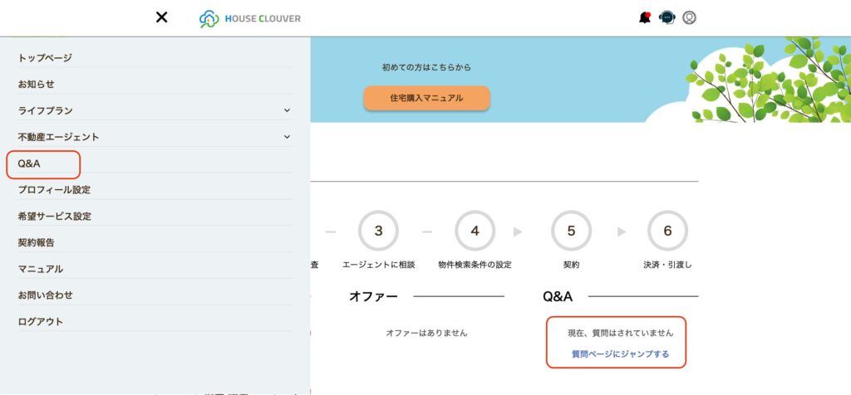Open 希望サービス設定 menu item
The width and height of the screenshot is (851, 395).
(54, 217)
